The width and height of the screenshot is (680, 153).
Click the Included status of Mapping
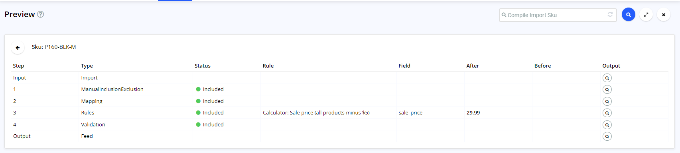click(x=210, y=101)
